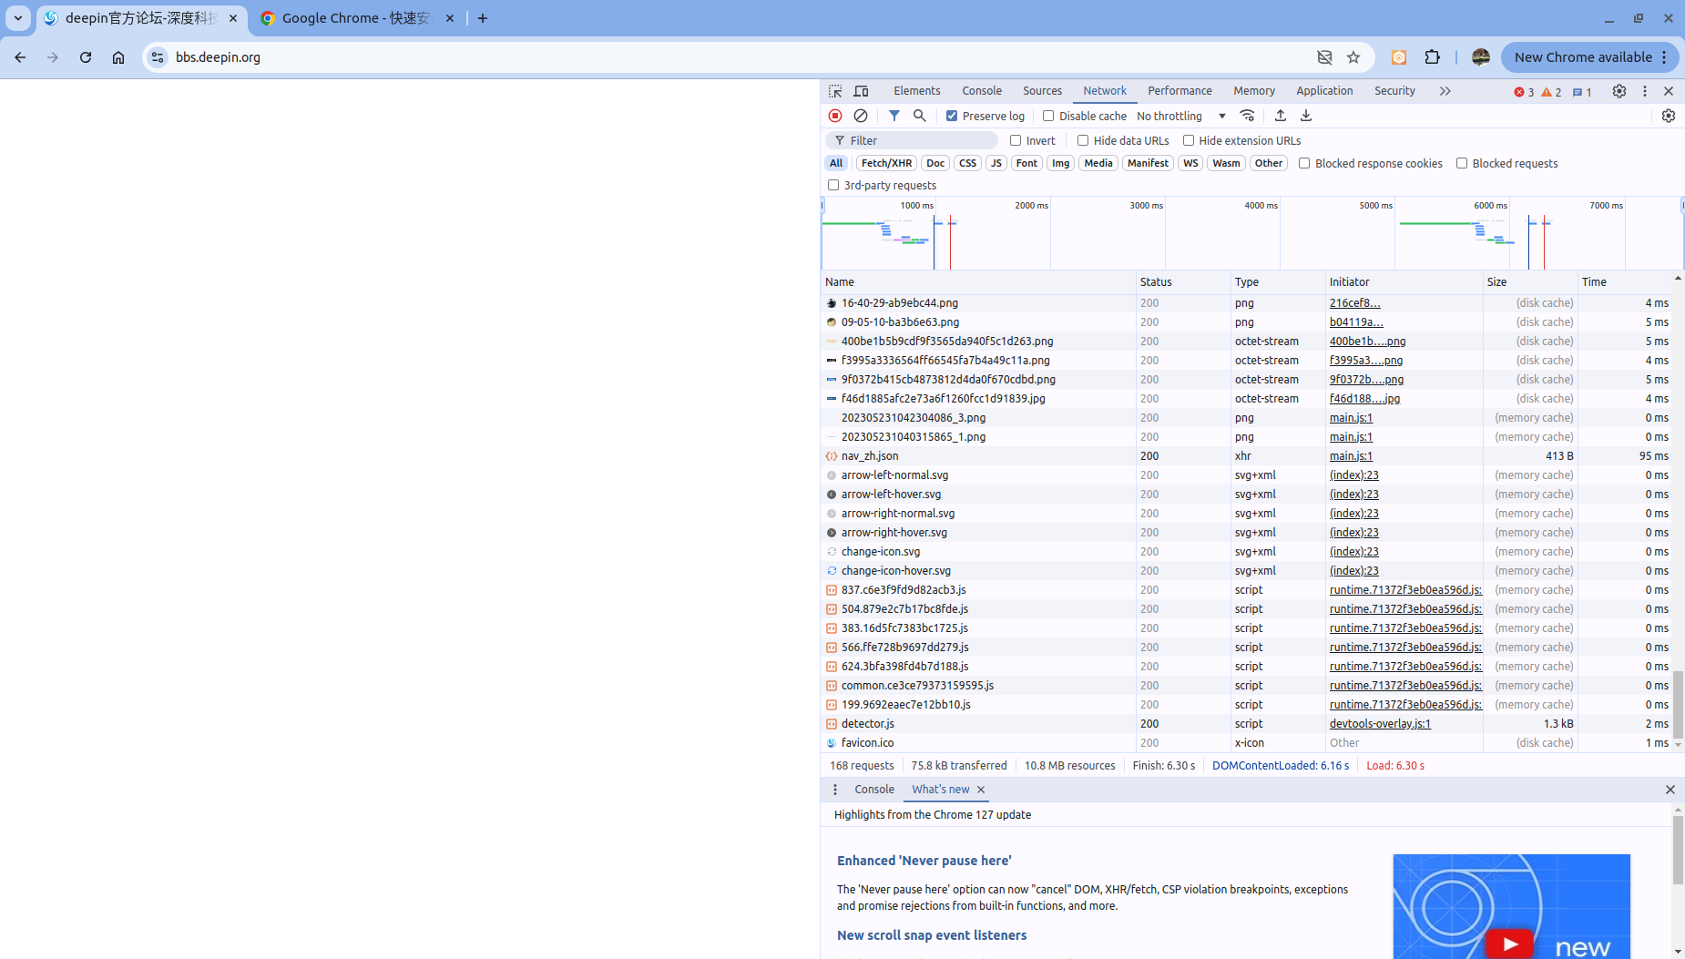Open the drawer three-dot menu

(835, 790)
